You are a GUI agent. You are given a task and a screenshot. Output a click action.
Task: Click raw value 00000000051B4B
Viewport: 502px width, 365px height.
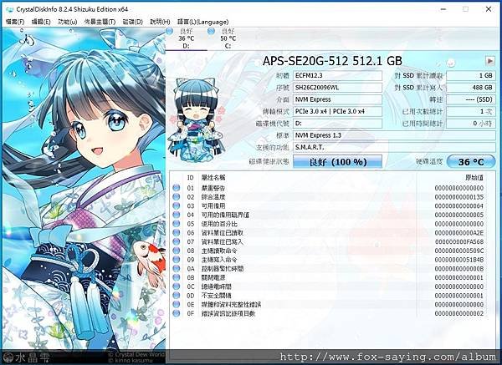458,260
